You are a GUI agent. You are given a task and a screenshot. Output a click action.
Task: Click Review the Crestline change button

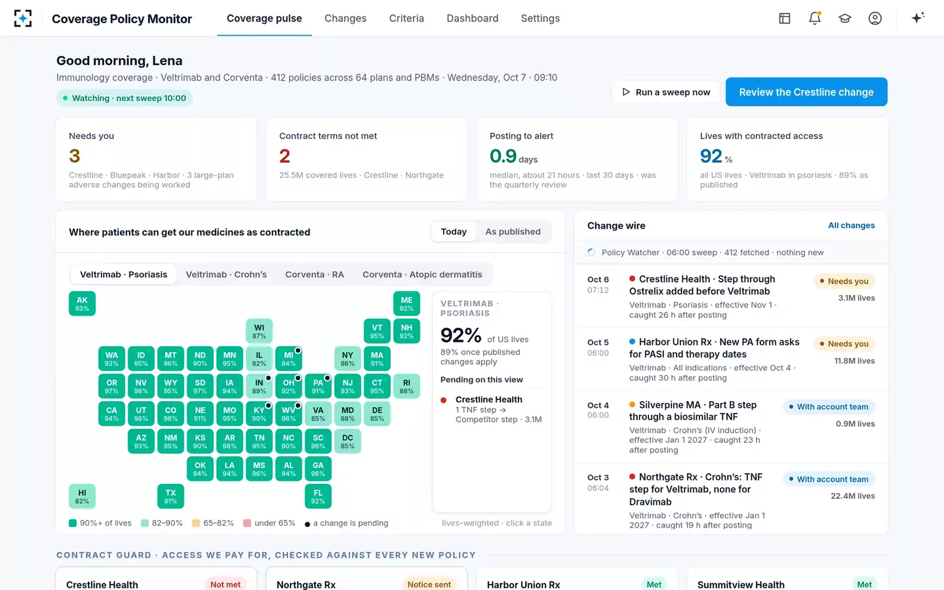click(x=806, y=92)
